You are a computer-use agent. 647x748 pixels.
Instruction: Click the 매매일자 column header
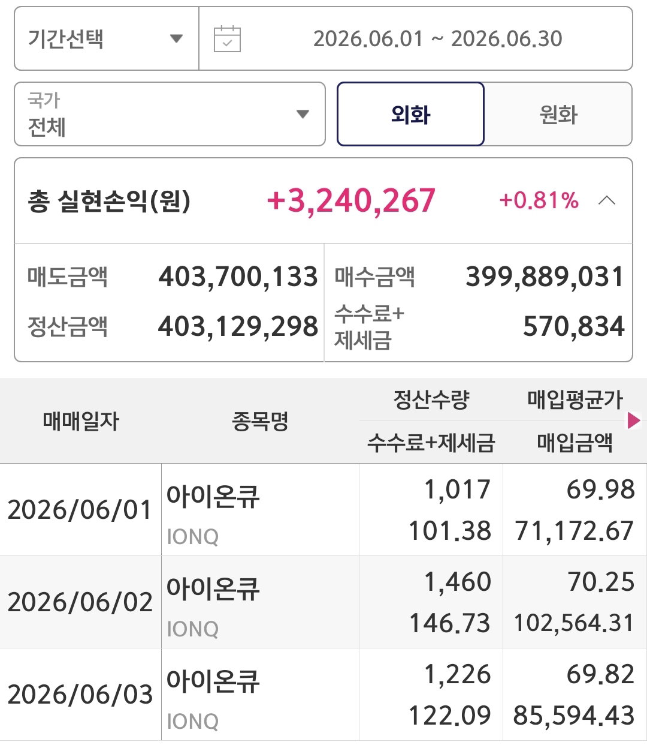81,421
